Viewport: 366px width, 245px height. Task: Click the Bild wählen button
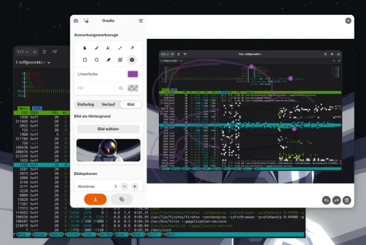point(108,129)
